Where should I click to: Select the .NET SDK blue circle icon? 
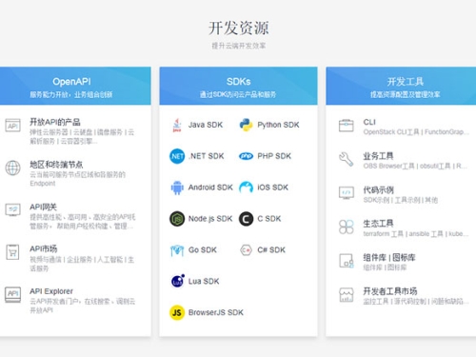(177, 156)
